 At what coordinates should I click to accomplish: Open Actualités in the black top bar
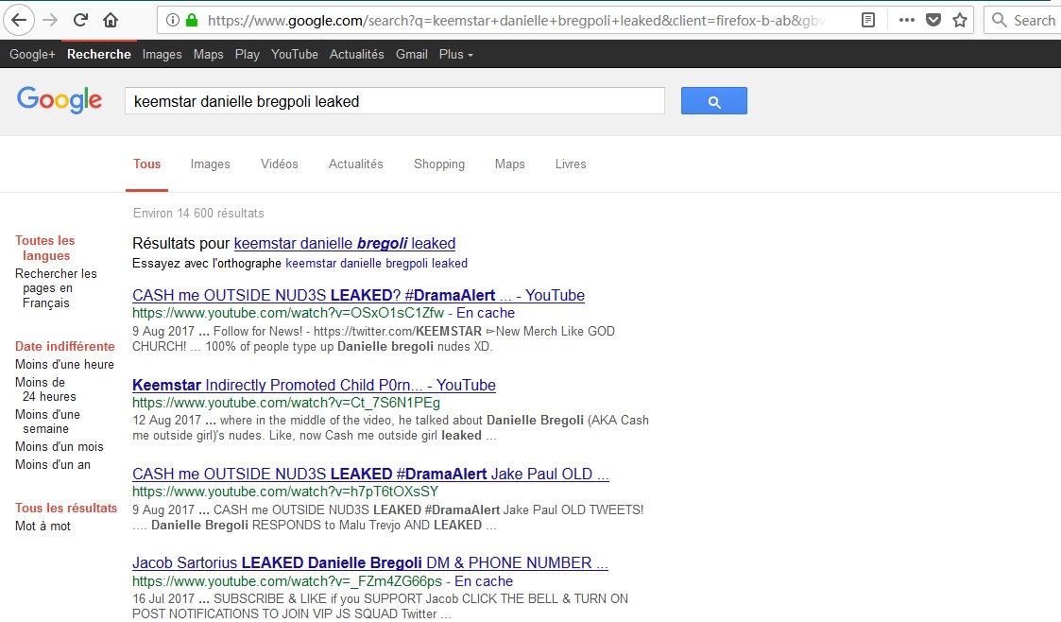coord(356,54)
